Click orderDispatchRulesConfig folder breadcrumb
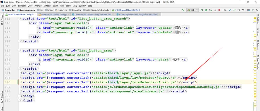260x111 pixels. pyautogui.click(x=96, y=10)
